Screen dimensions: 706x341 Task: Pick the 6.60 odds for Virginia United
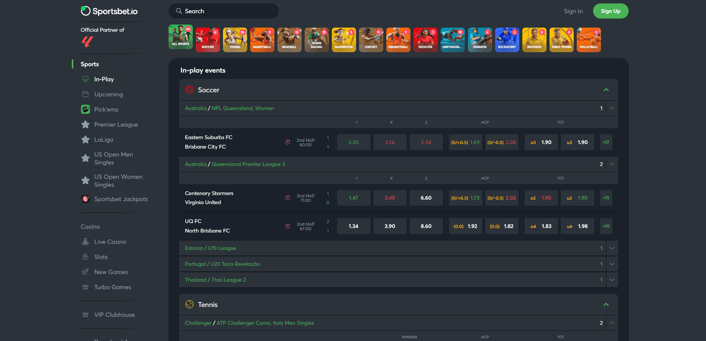(x=426, y=198)
